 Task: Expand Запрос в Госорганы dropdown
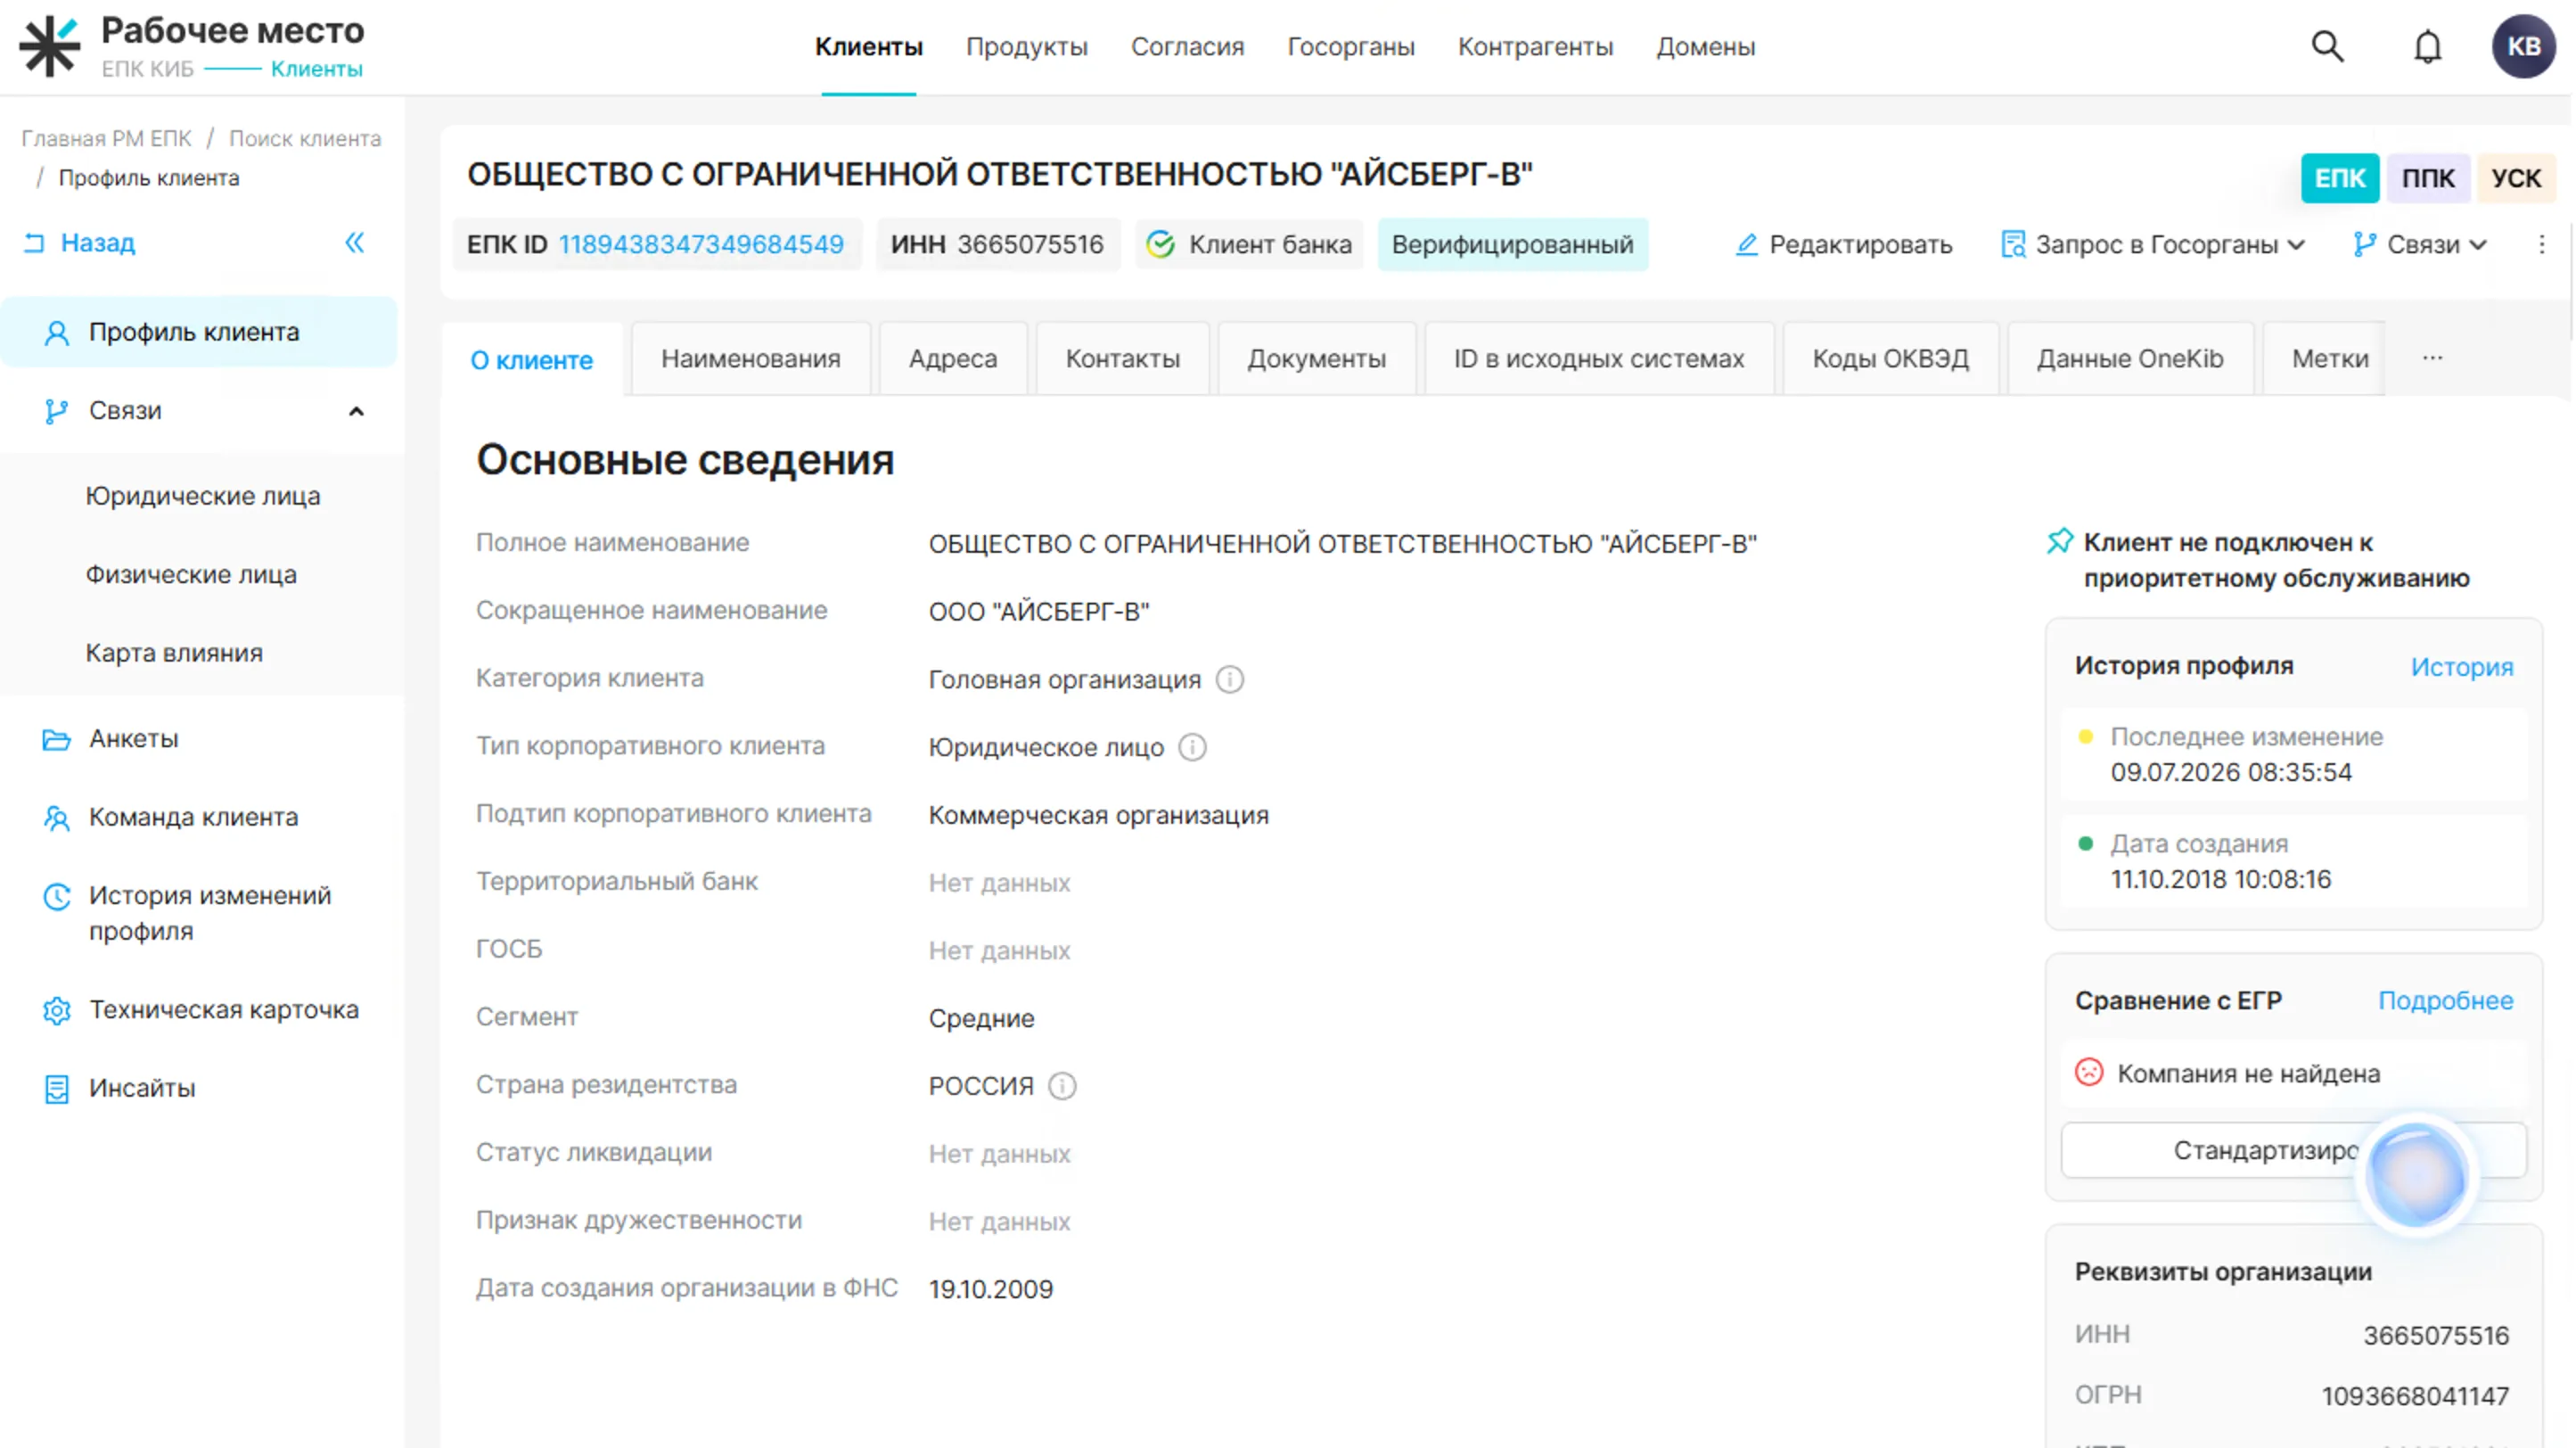2152,245
